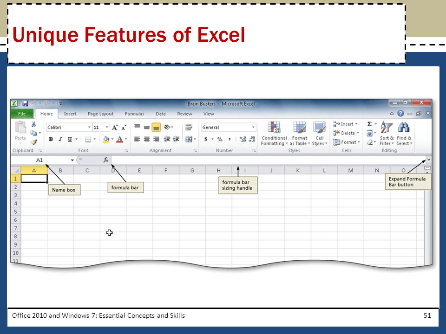Image resolution: width=446 pixels, height=334 pixels.
Task: Click the Copy icon in Clipboard group
Action: pos(33,133)
